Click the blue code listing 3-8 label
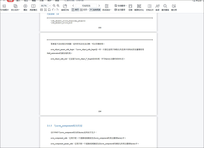Viewport: 204px width, 148px height. click(53, 14)
